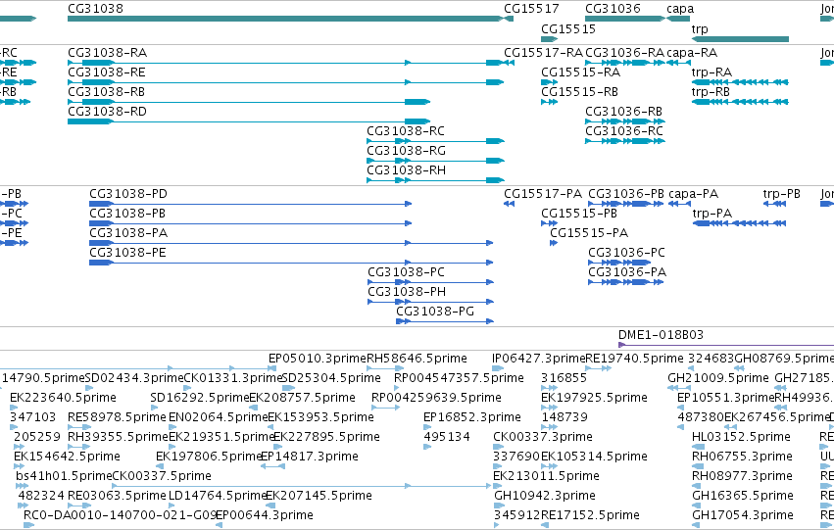Viewport: 834px width, 530px height.
Task: Select transcript CG31038-RB
Action: pyautogui.click(x=249, y=102)
